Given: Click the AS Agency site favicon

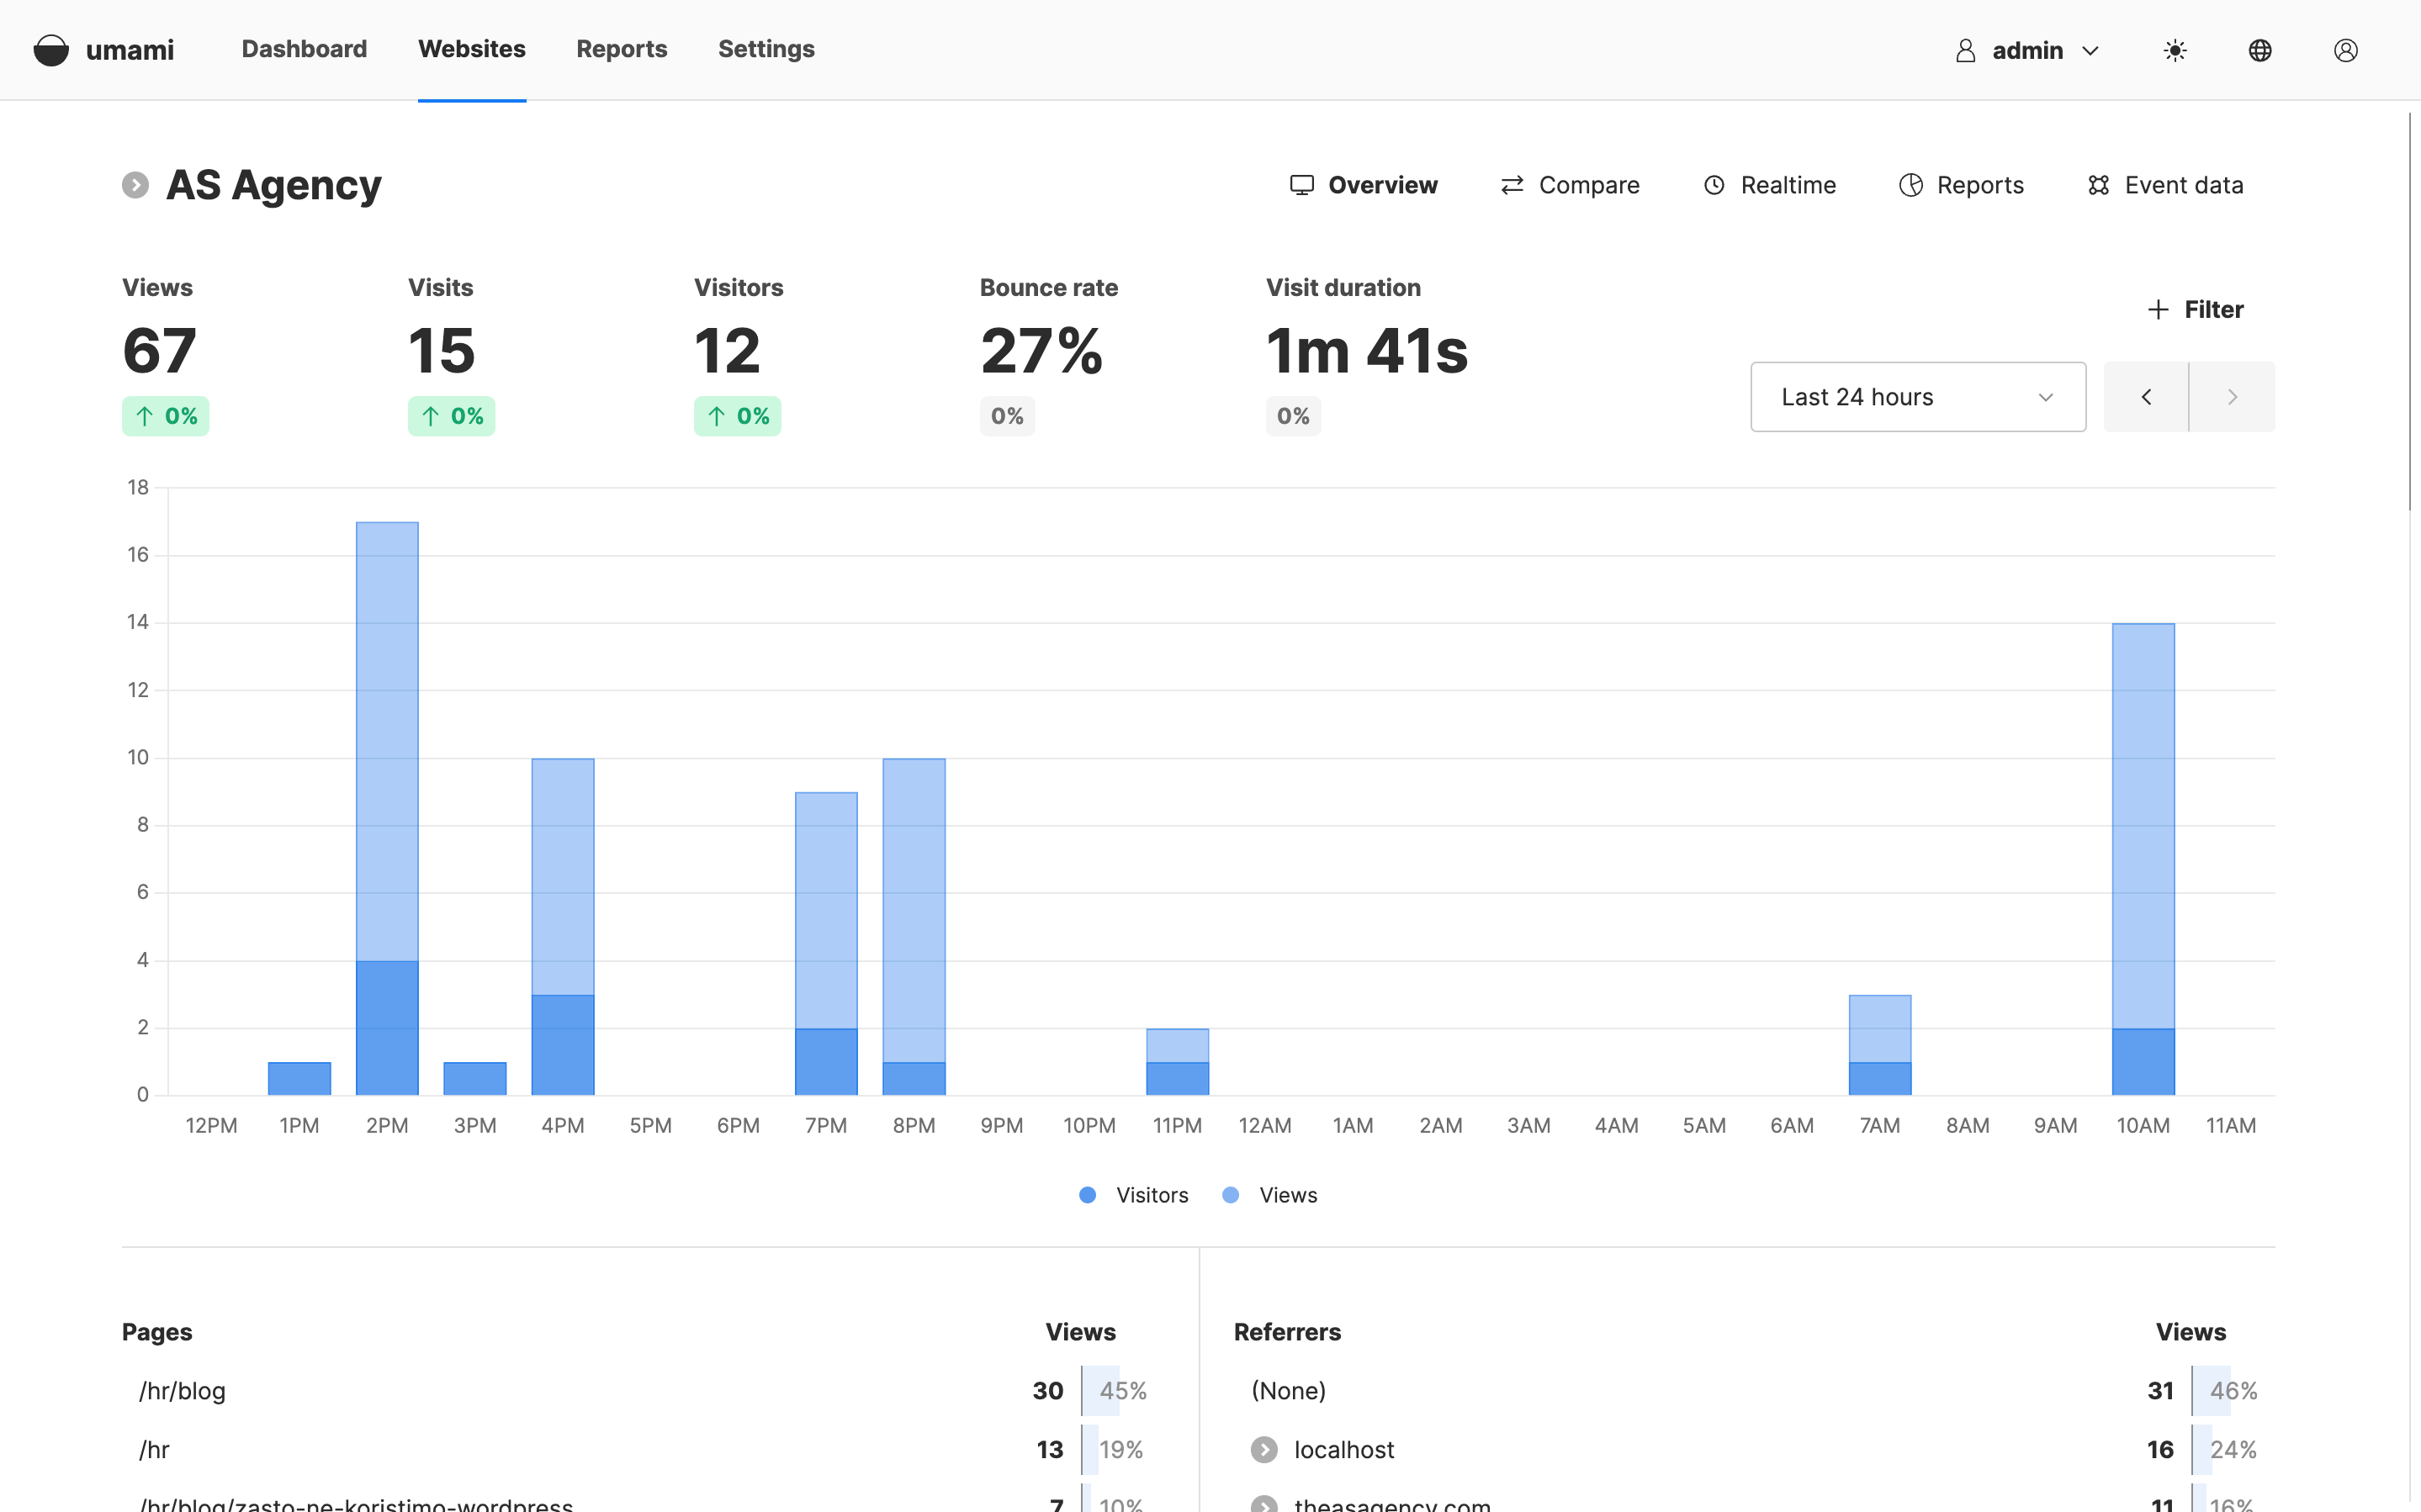Looking at the screenshot, I should [x=135, y=185].
